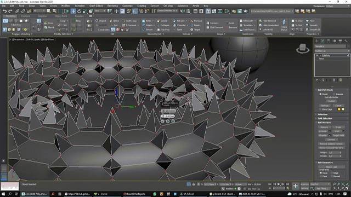Expand the Selection rollout
The image size is (351, 197).
point(322,114)
